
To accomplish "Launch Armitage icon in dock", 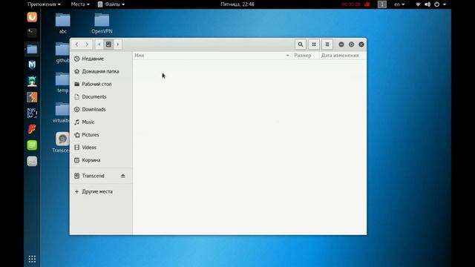I will (32, 81).
